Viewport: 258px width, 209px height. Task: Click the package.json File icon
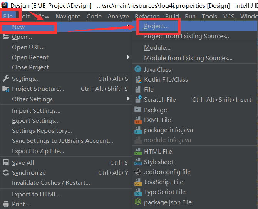137,202
